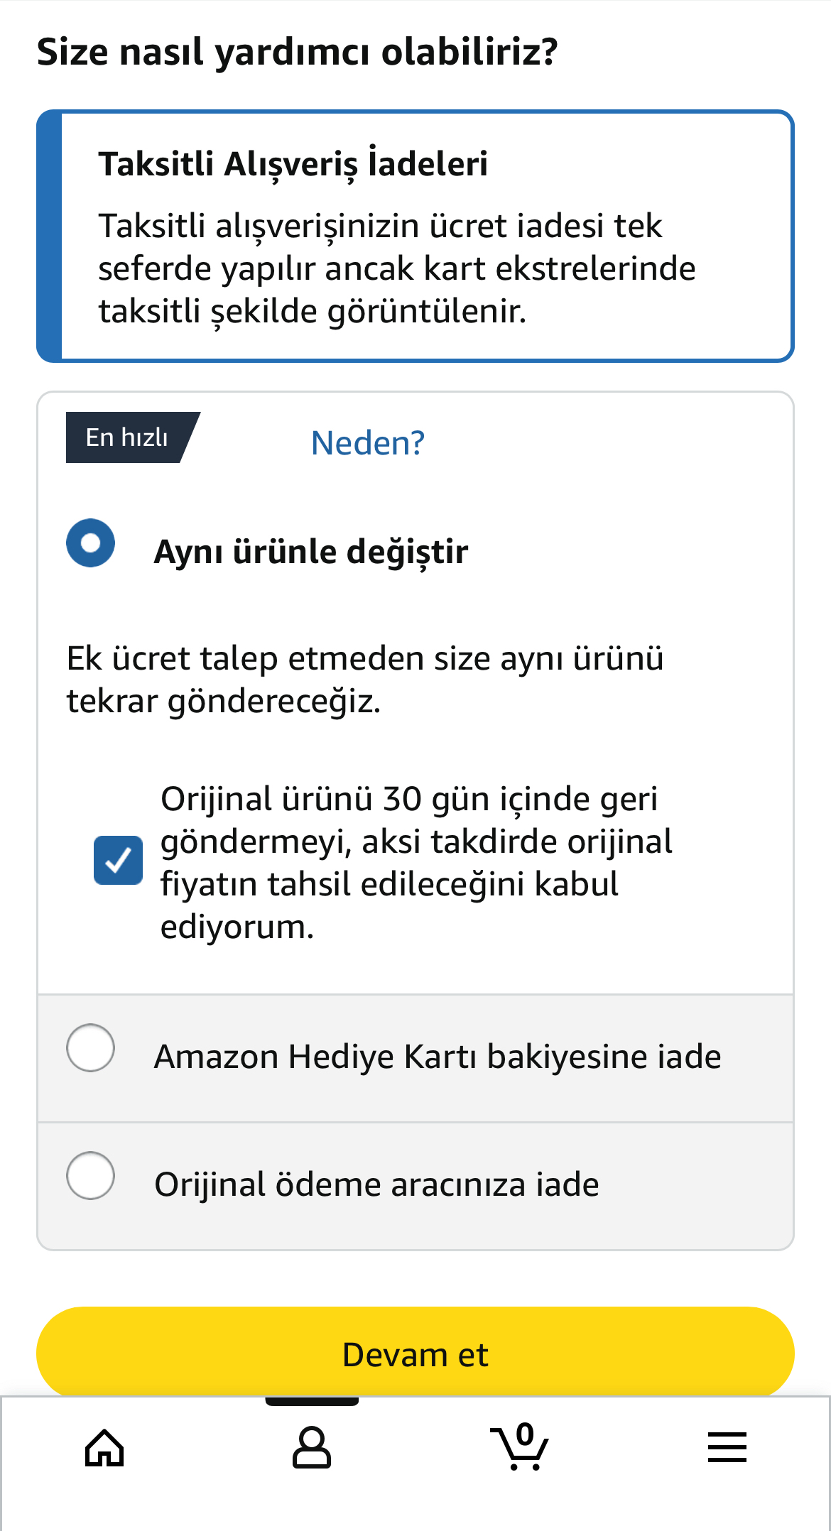The image size is (831, 1531).
Task: Open the account profile icon
Action: (x=312, y=1447)
